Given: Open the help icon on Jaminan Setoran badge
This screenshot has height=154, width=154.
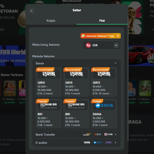Looking at the screenshot, I should click(x=118, y=36).
